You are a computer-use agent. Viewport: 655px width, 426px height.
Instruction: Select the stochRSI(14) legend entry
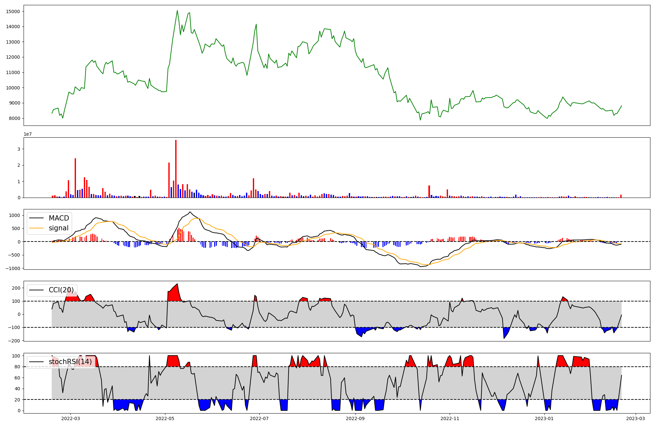click(x=70, y=362)
